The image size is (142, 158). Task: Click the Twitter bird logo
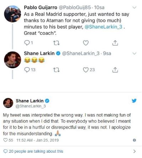(134, 101)
